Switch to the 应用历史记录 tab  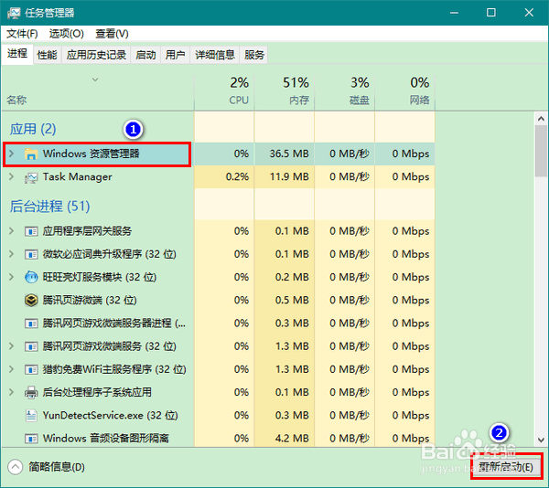96,55
